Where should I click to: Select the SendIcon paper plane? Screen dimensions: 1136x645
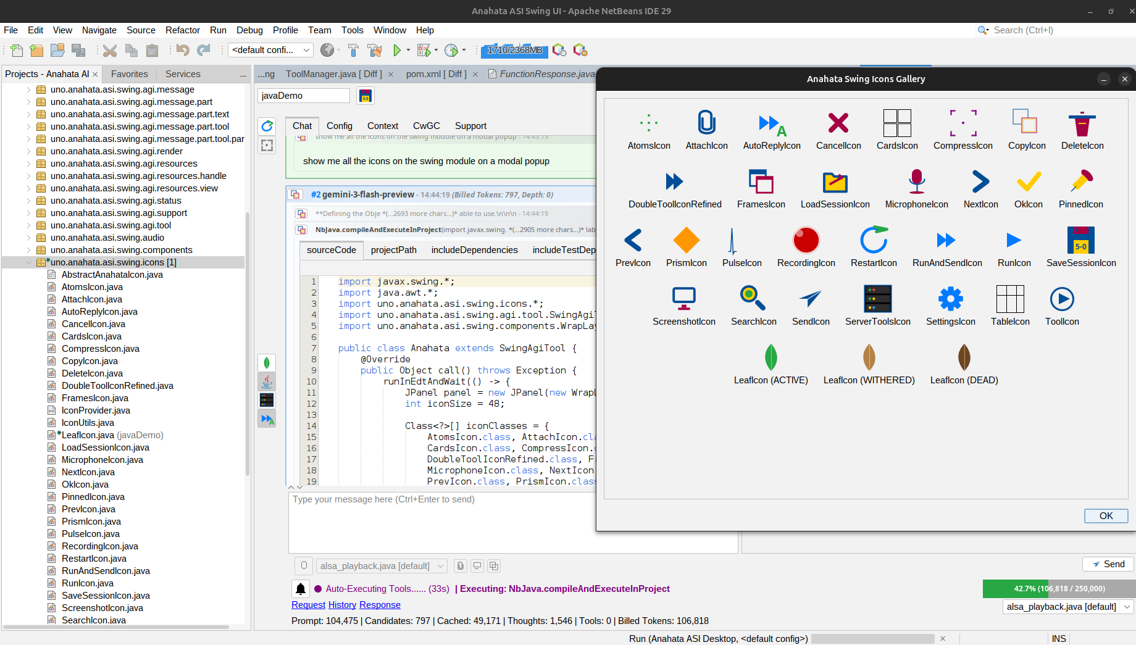pos(810,300)
